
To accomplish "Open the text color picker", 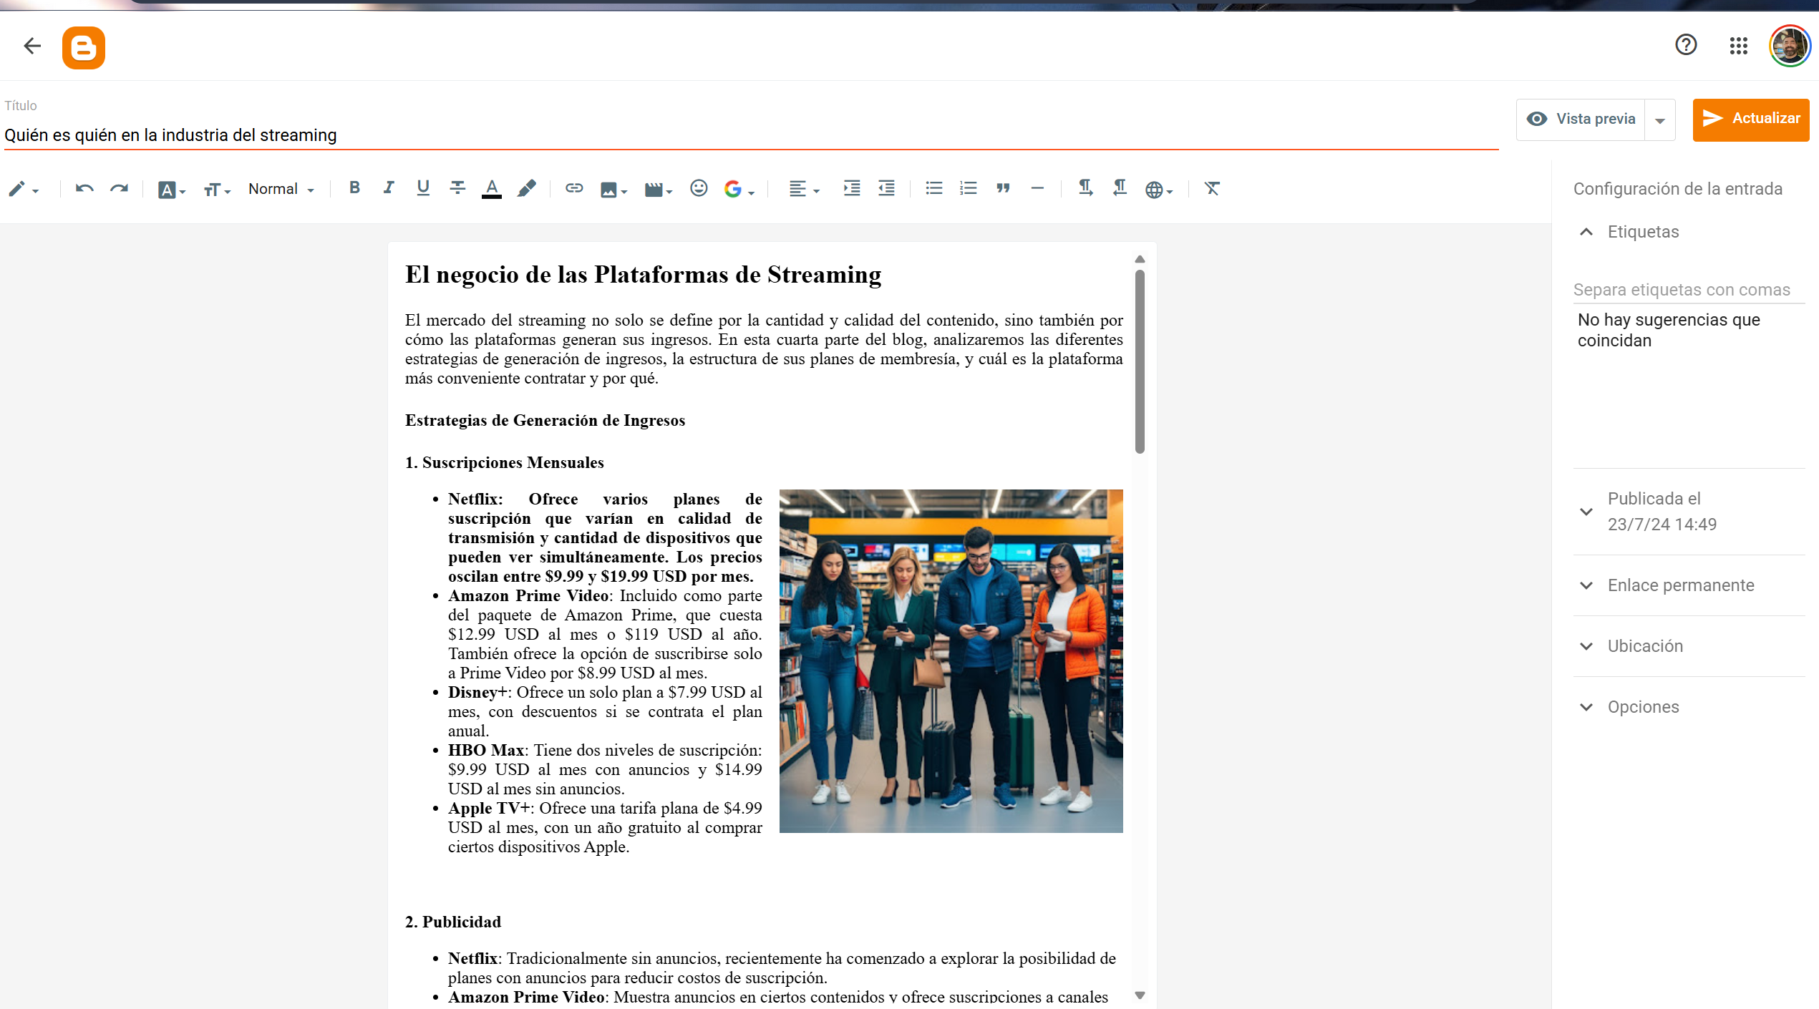I will (492, 189).
